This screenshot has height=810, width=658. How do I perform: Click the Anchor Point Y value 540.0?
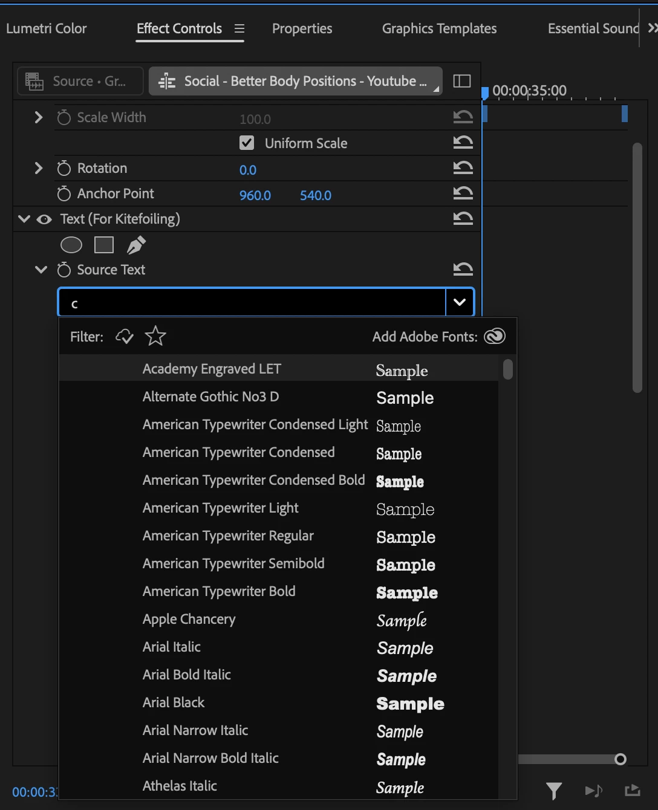pos(316,195)
